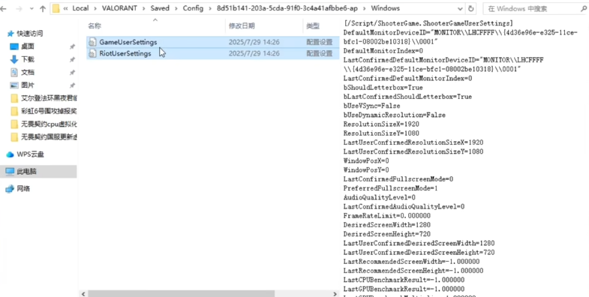Select the GameUserSettings file
589x297 pixels.
(x=128, y=42)
